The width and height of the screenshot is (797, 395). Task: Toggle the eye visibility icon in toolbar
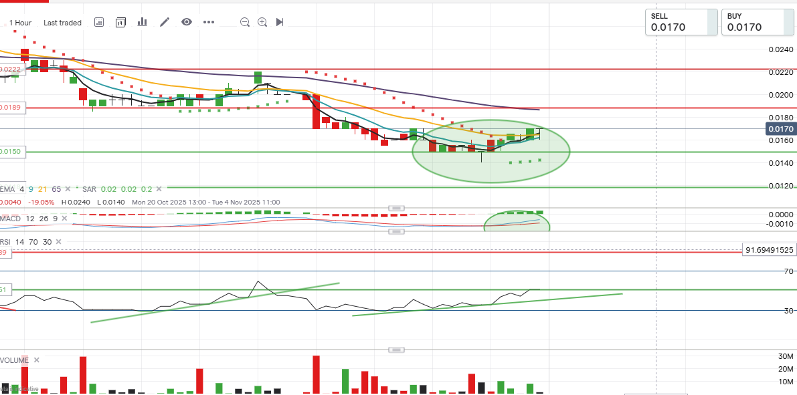(x=187, y=22)
